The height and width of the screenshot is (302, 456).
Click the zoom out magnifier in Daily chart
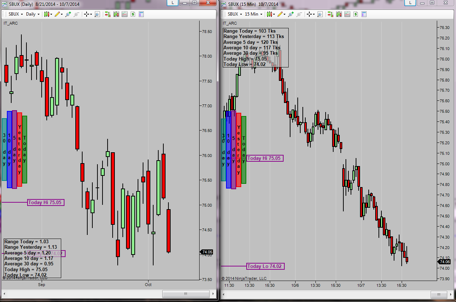click(76, 14)
